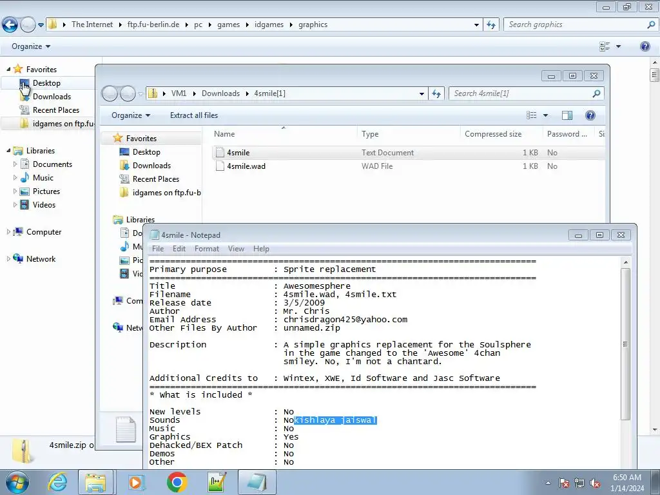The height and width of the screenshot is (495, 660).
Task: Collapse the Libraries group in outer window
Action: click(8, 150)
